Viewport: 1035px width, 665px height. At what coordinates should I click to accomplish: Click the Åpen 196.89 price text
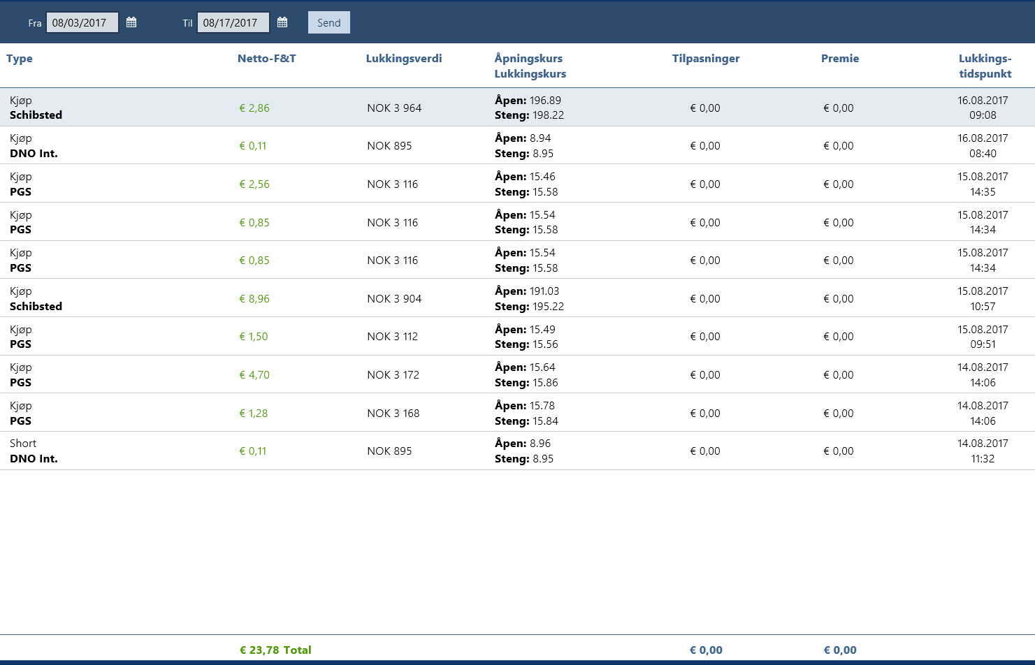pos(528,101)
